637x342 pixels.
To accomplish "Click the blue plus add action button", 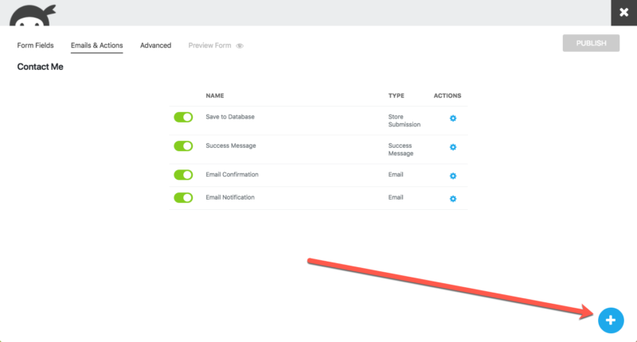I will click(x=611, y=320).
